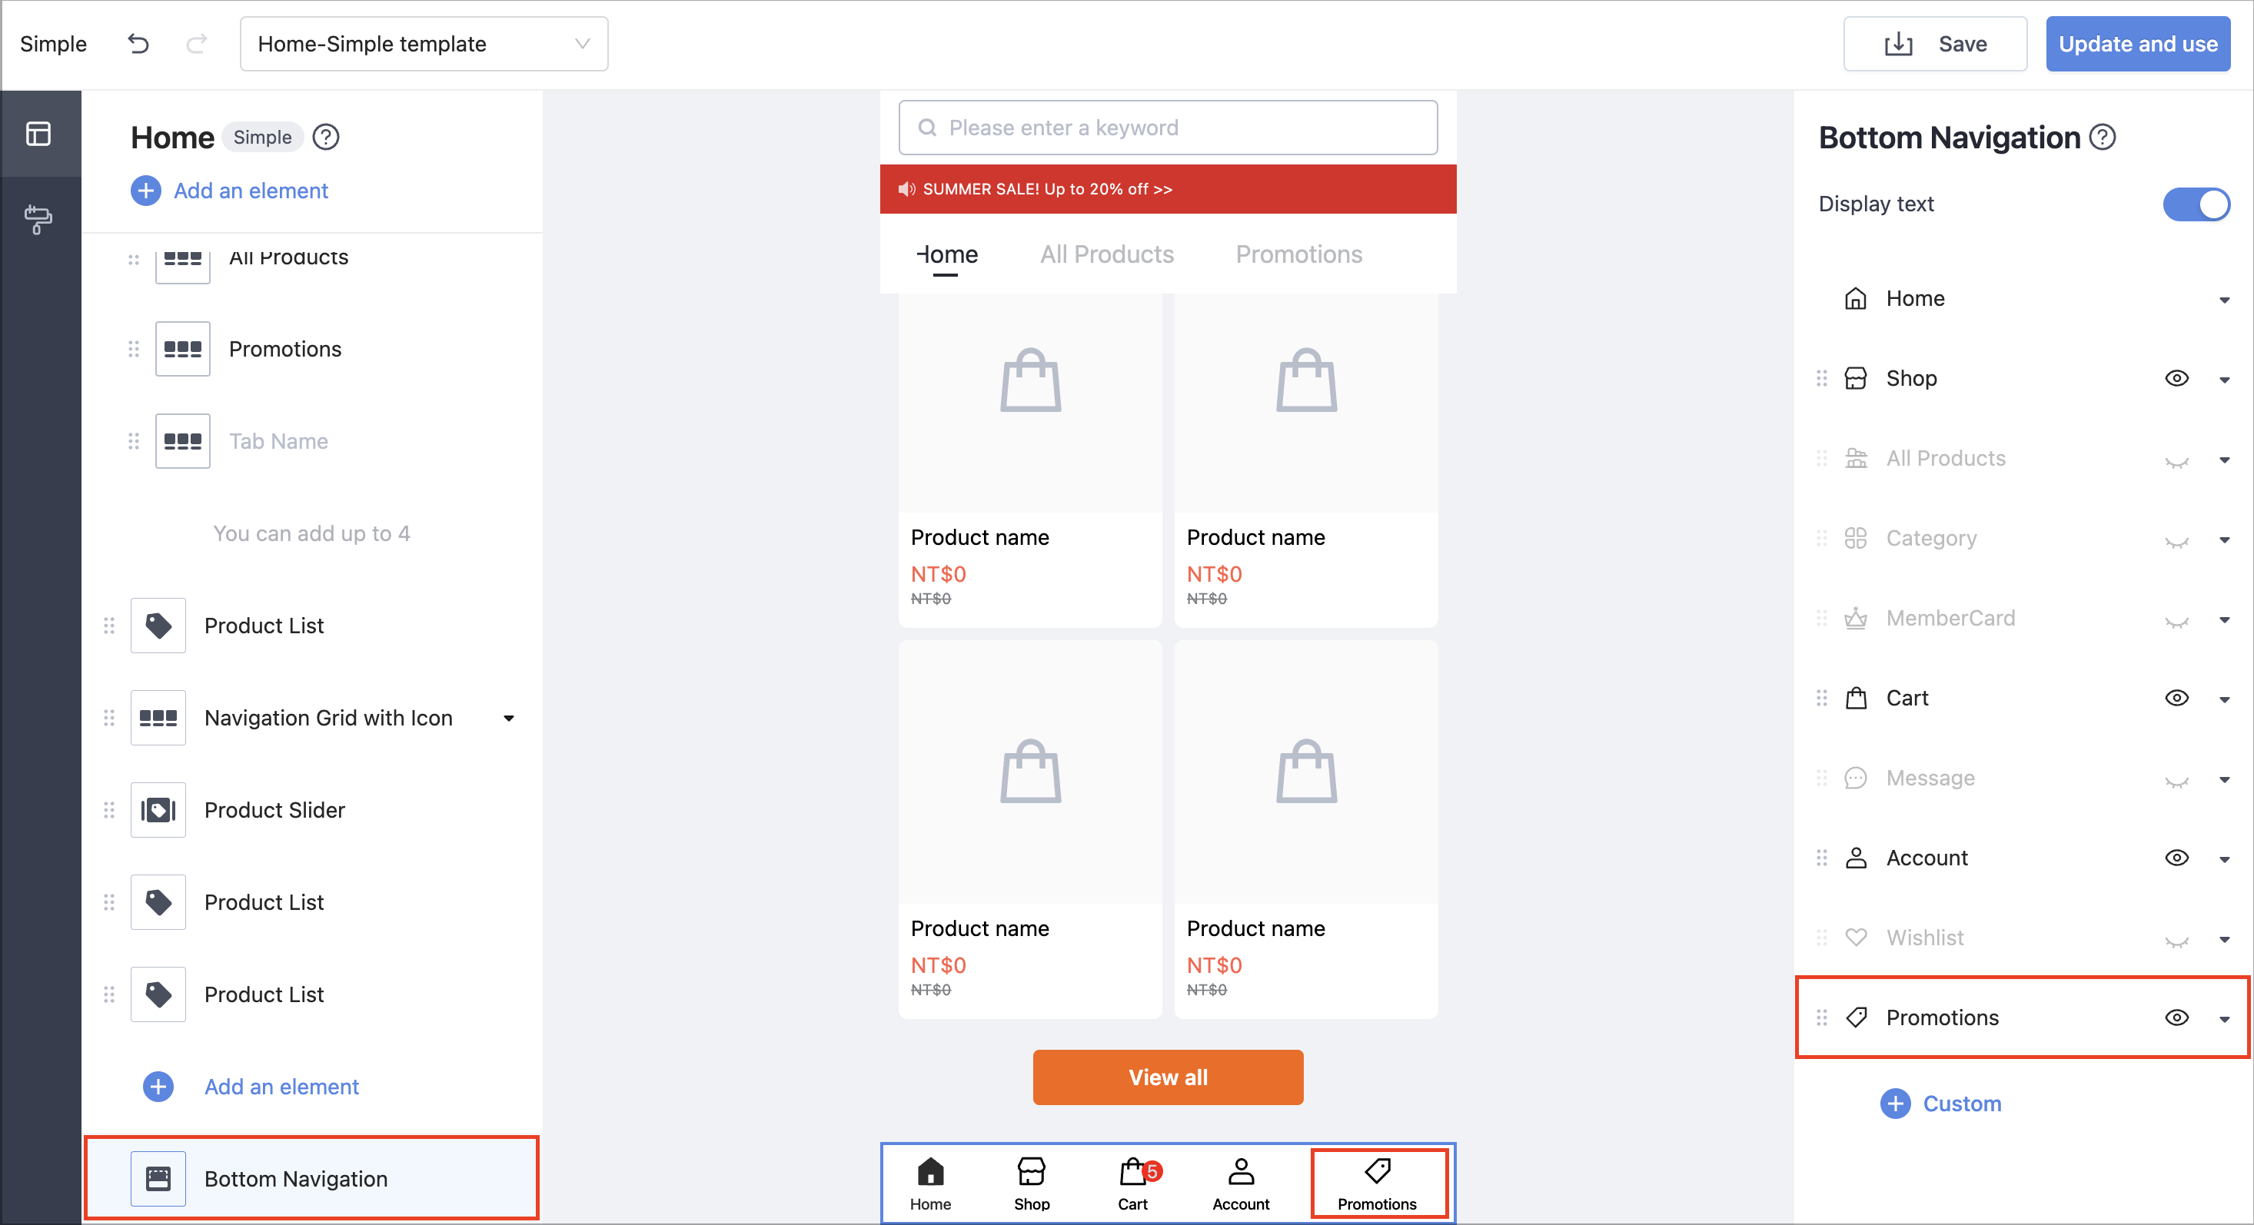Open the Home-Simple template dropdown
The height and width of the screenshot is (1225, 2254).
424,44
